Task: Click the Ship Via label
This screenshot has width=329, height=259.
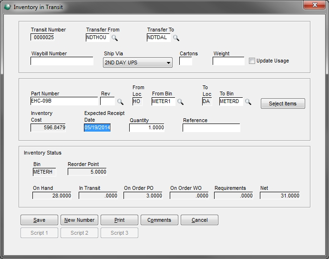Action: click(113, 53)
